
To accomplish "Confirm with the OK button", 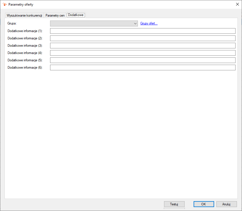I will [x=204, y=204].
